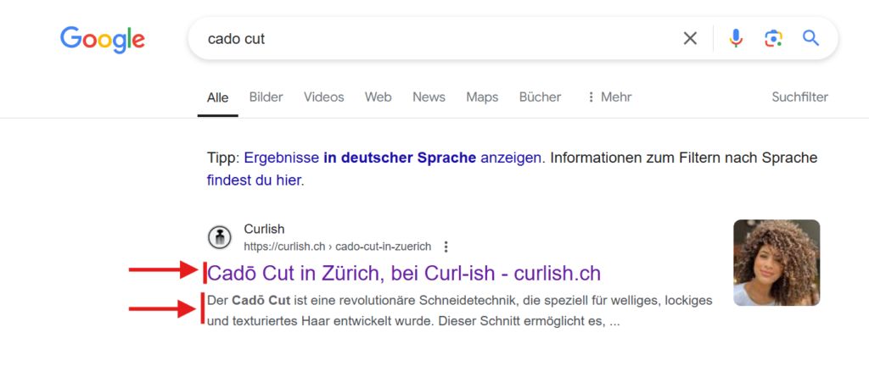Open the Suchfilter options
The image size is (869, 366).
799,97
